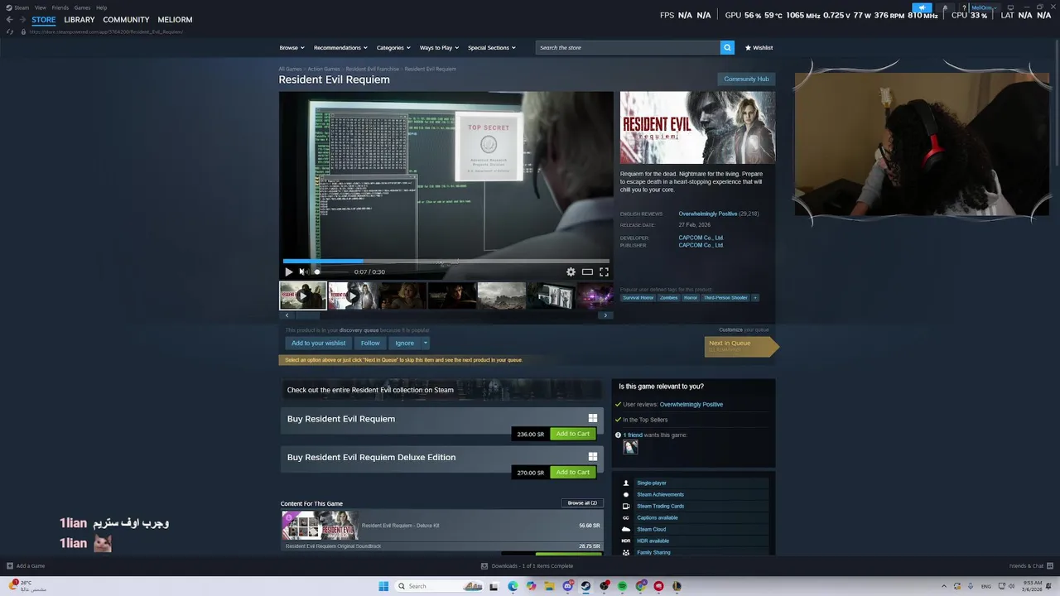Enter fullscreen on the trailer video
This screenshot has height=596, width=1060.
click(604, 272)
